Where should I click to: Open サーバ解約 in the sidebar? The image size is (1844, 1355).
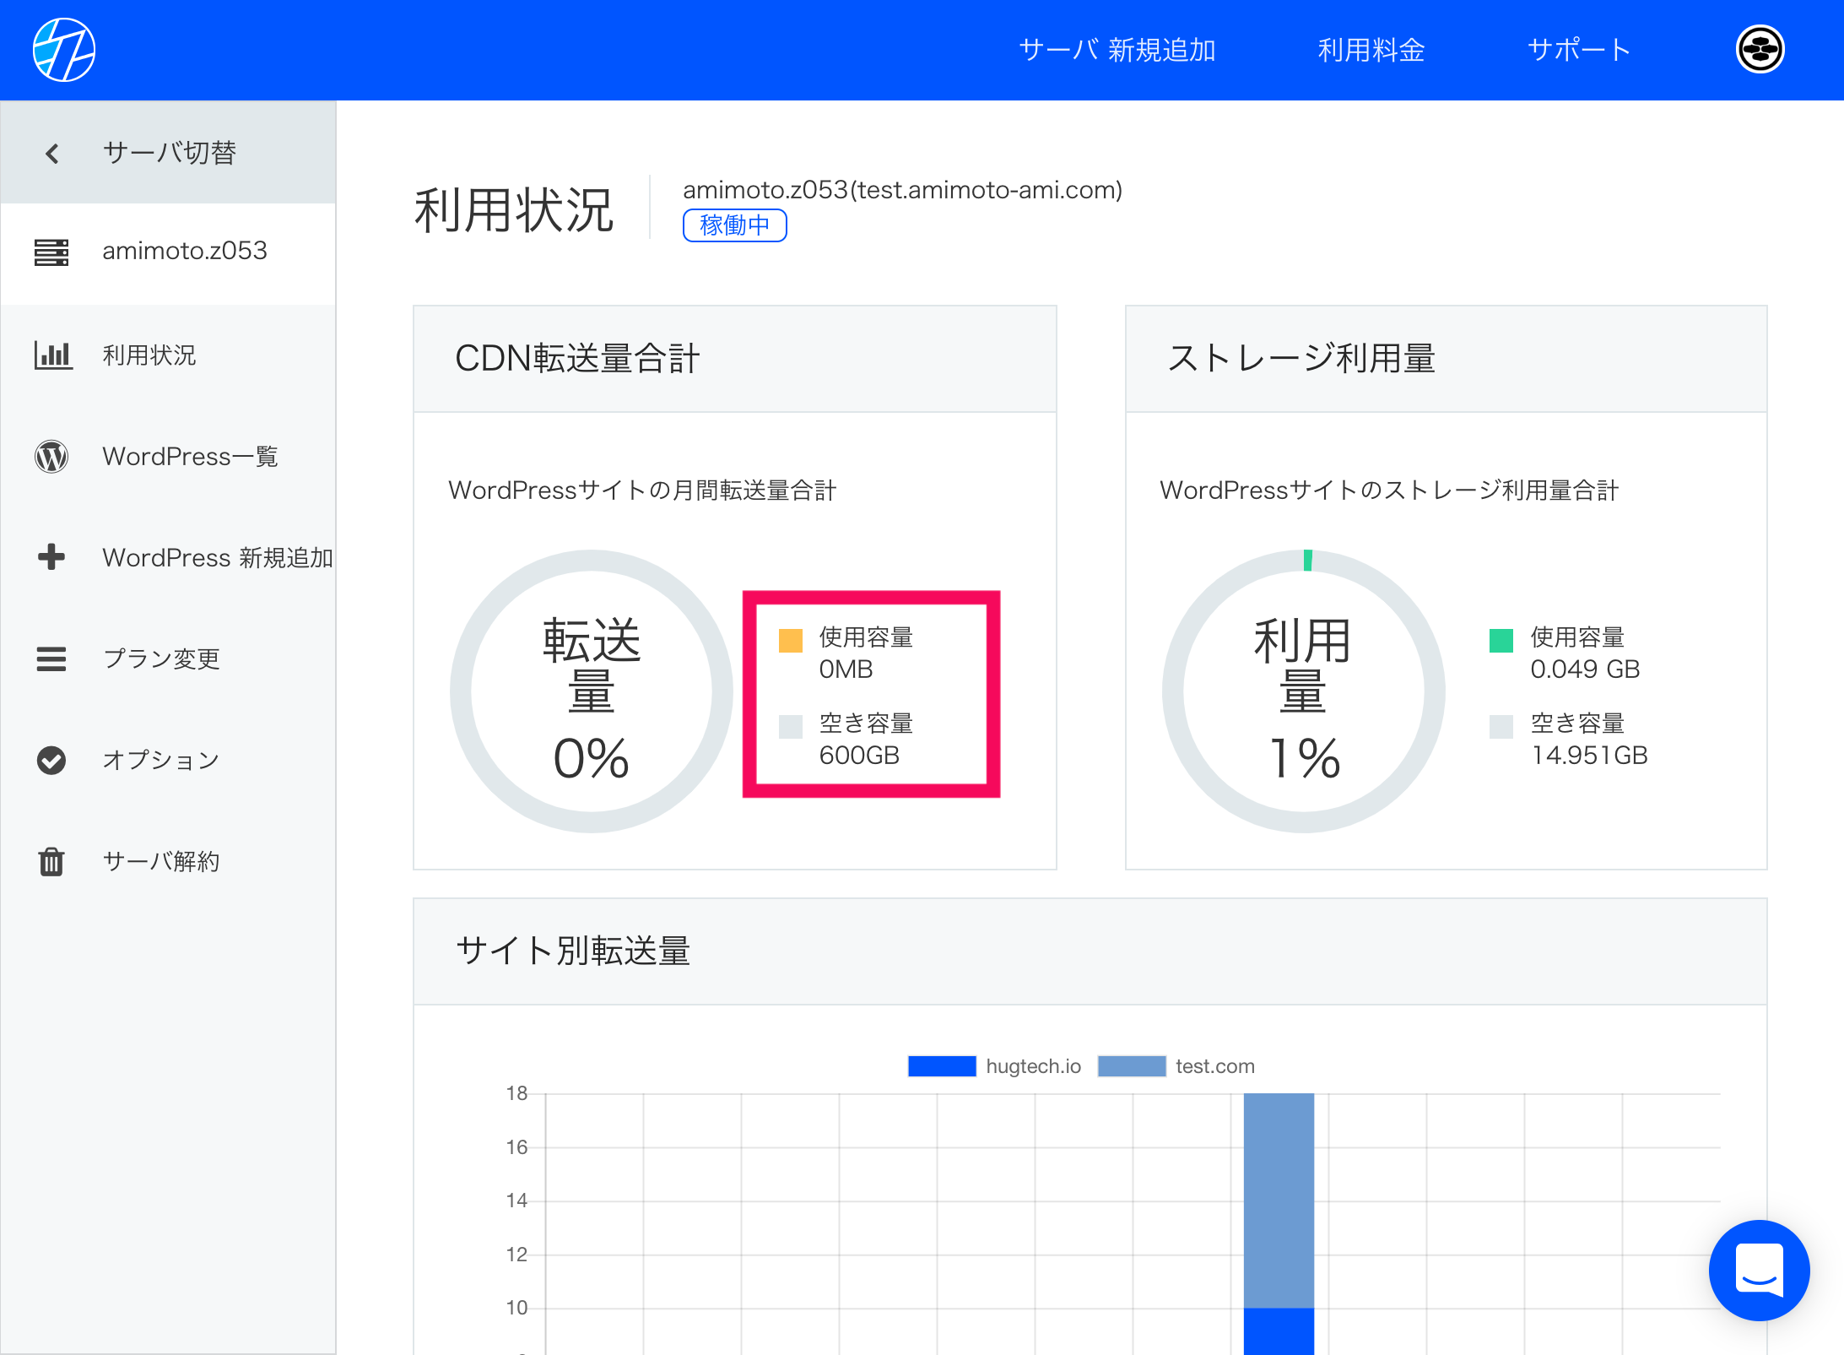(169, 861)
